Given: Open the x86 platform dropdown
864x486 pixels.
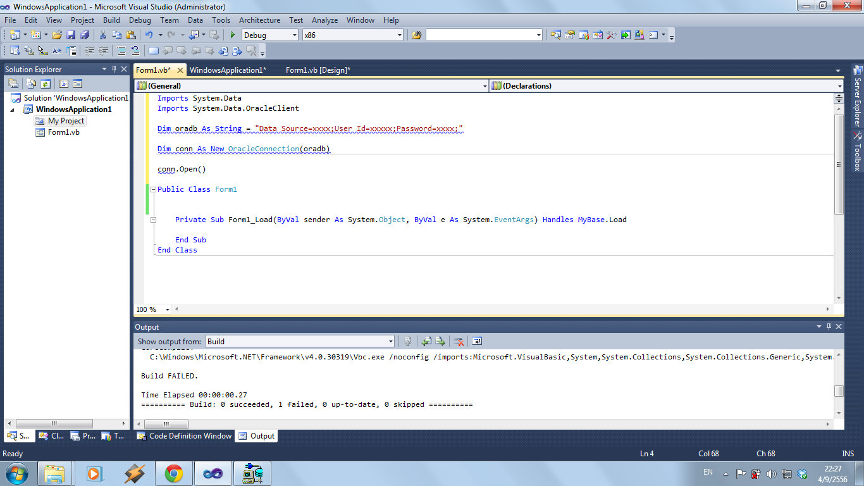Looking at the screenshot, I should (399, 35).
